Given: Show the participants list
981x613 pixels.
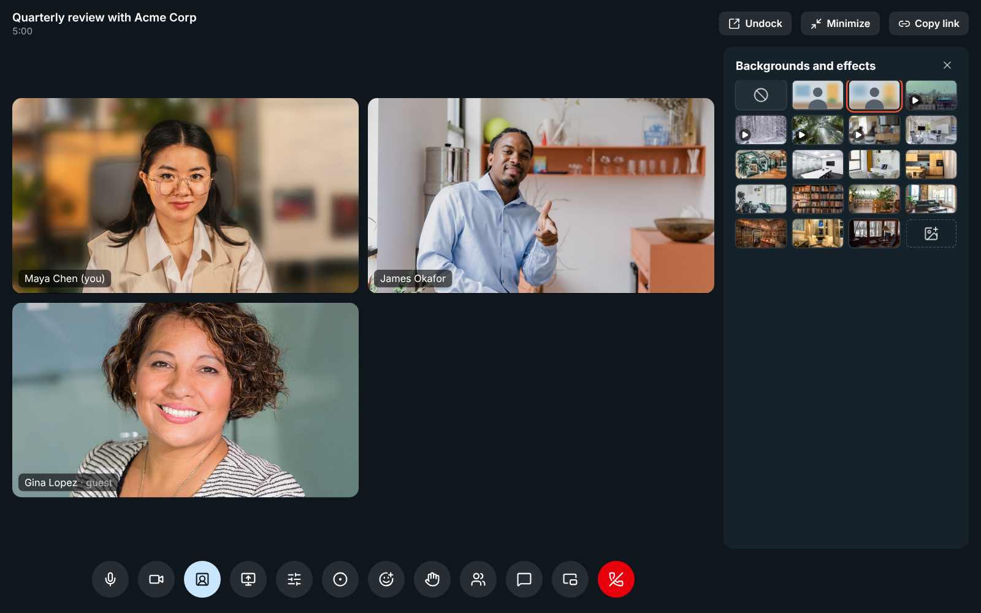Looking at the screenshot, I should [x=478, y=579].
